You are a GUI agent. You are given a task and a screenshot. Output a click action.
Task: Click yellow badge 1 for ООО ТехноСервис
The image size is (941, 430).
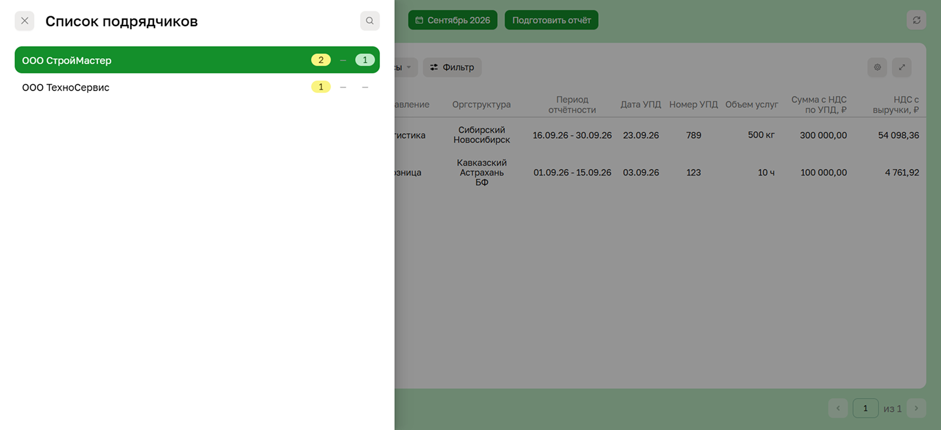coord(321,87)
